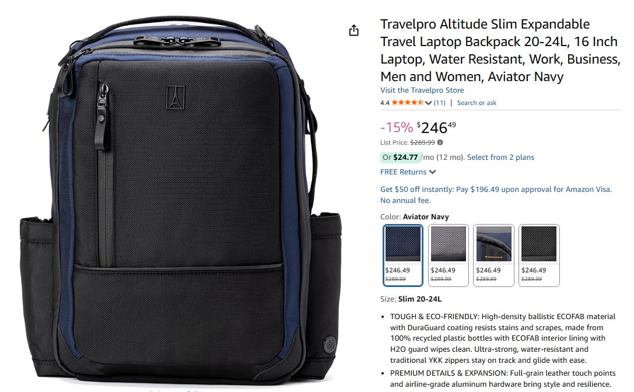634x392 pixels.
Task: Select the Aviator Navy color swatch
Action: pos(402,256)
